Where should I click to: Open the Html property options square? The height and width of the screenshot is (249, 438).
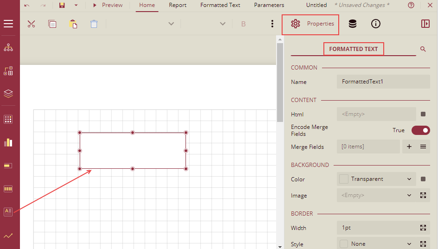(423, 114)
